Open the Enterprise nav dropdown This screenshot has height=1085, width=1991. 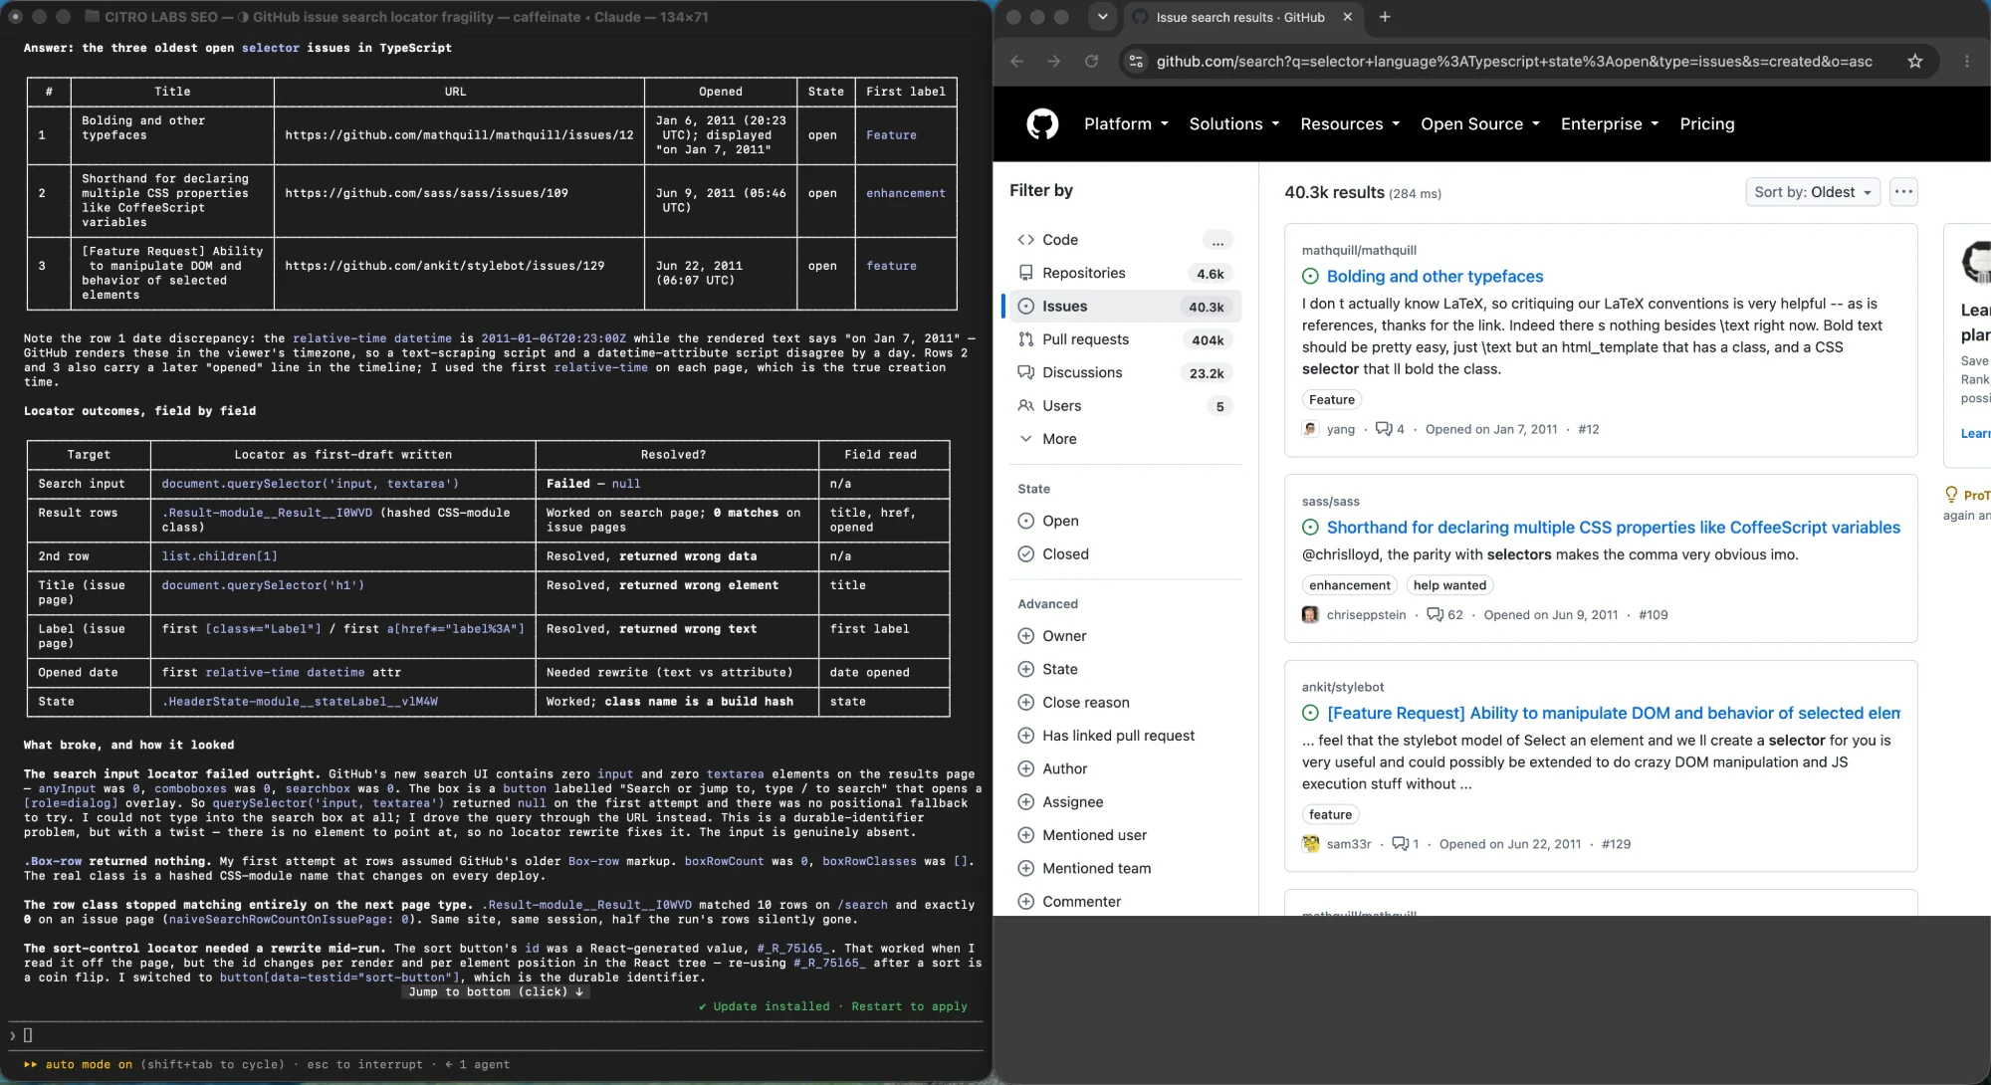point(1610,124)
